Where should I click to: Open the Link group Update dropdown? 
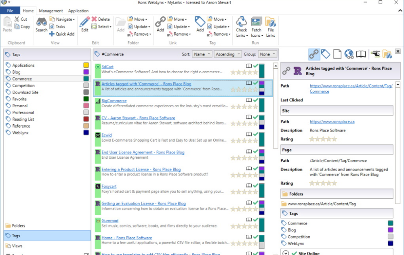pyautogui.click(x=179, y=27)
